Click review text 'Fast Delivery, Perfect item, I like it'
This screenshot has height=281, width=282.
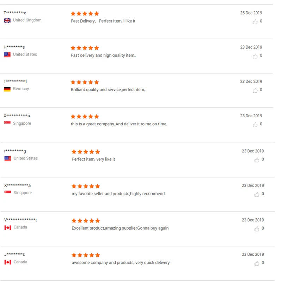pos(103,21)
